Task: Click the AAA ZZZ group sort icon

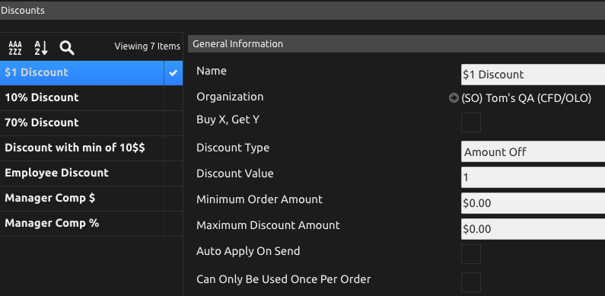Action: click(x=15, y=48)
